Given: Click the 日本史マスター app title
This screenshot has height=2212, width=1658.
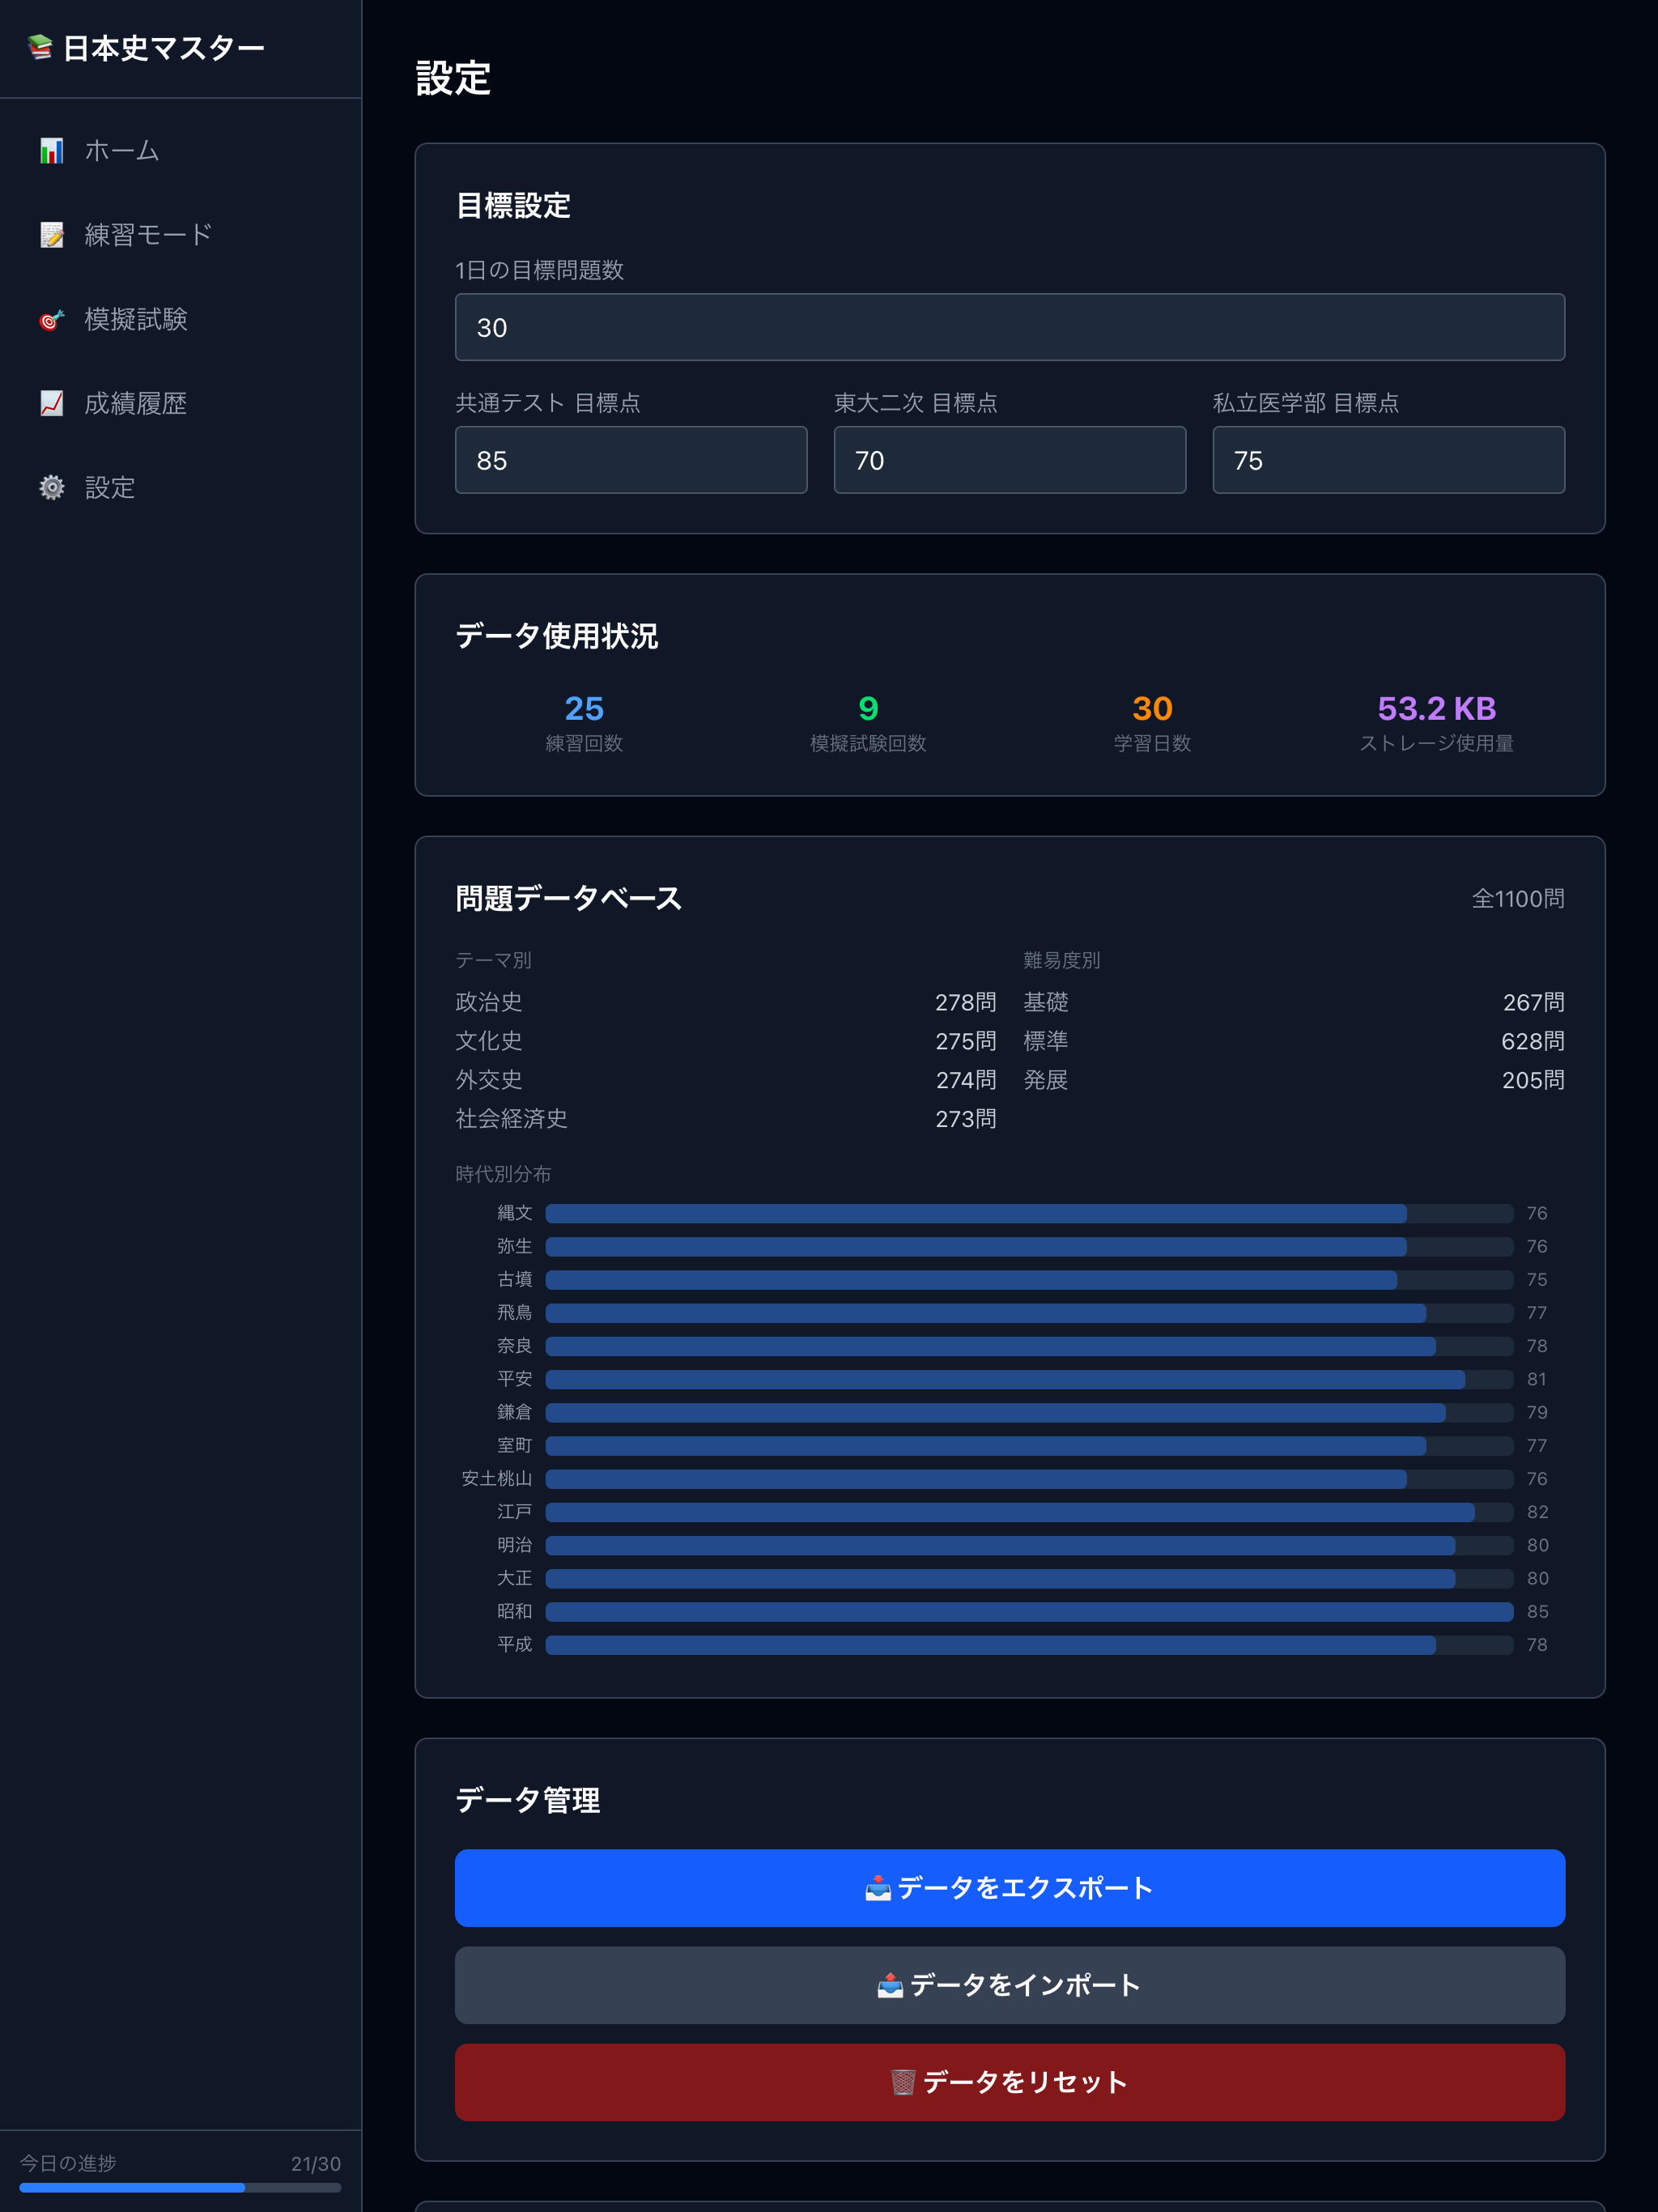Looking at the screenshot, I should click(164, 48).
